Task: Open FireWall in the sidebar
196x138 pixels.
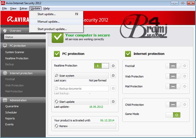Action: coord(10,79)
